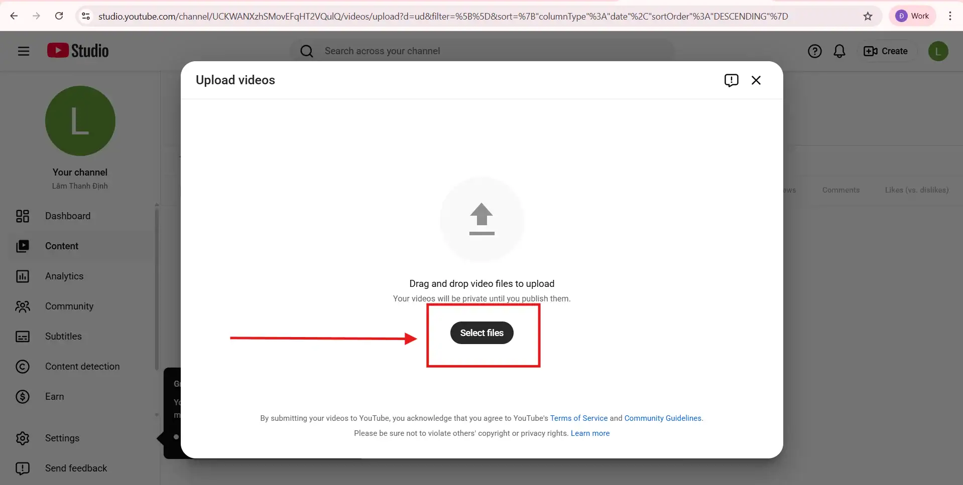Open Content detection in sidebar
The height and width of the screenshot is (485, 963).
82,367
